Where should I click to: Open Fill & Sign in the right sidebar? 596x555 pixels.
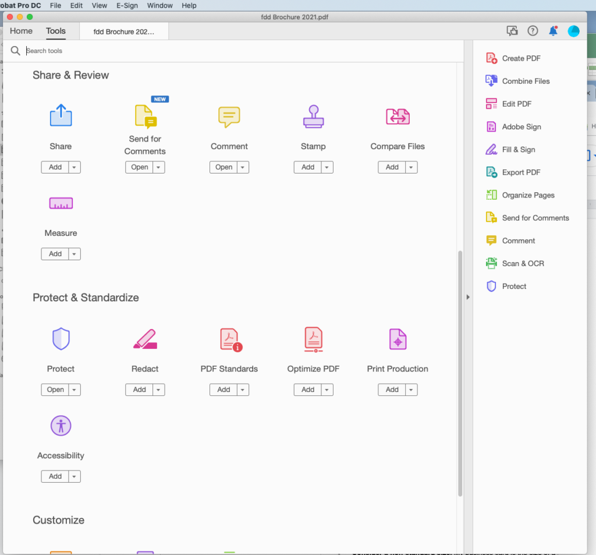510,150
